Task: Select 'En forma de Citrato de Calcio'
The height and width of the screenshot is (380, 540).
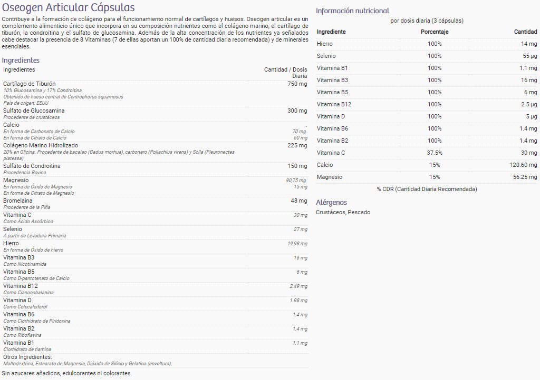Action: click(35, 138)
